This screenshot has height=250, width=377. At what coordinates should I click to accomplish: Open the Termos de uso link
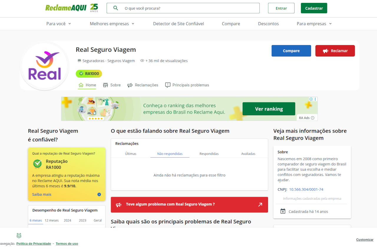(67, 244)
